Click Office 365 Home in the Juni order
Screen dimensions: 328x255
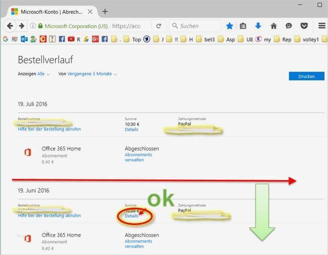61,235
